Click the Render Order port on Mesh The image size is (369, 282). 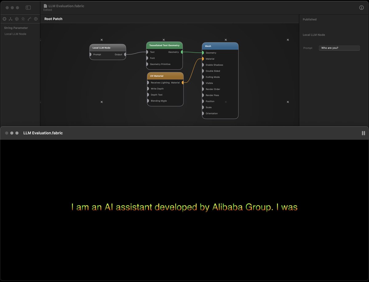coord(203,89)
